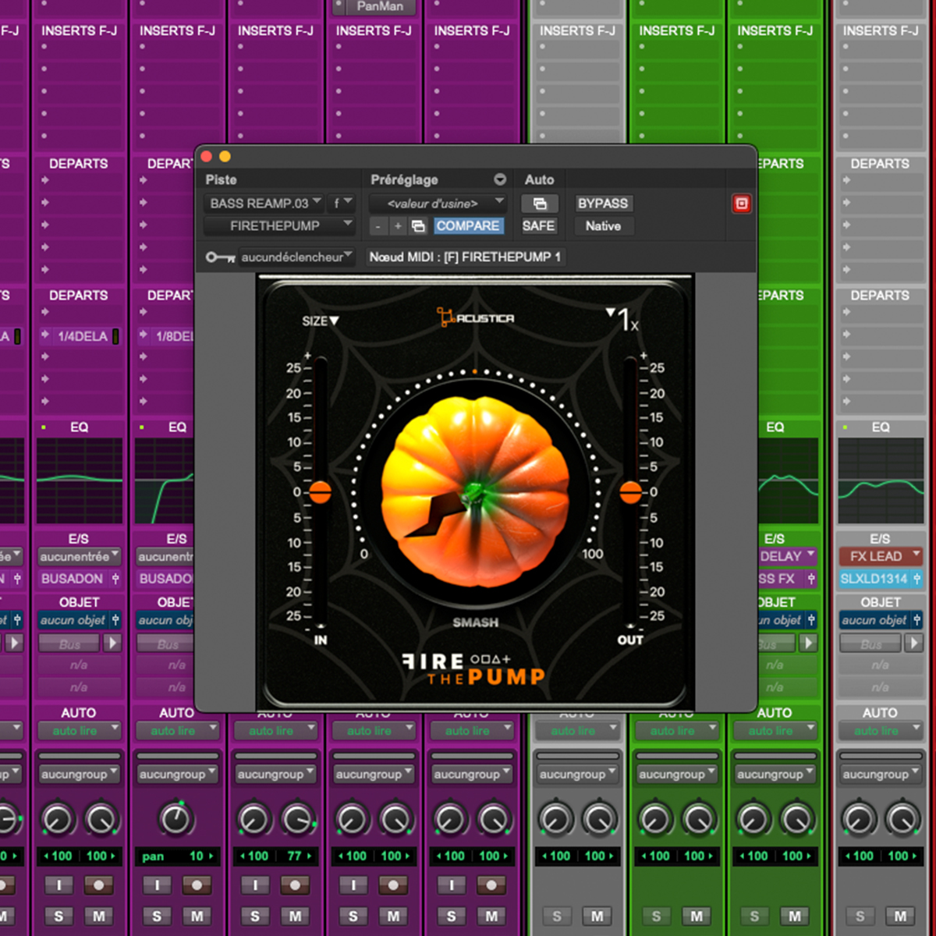Open EQ curve thumbnail on FX LEAD track
This screenshot has height=936, width=936.
tap(880, 480)
